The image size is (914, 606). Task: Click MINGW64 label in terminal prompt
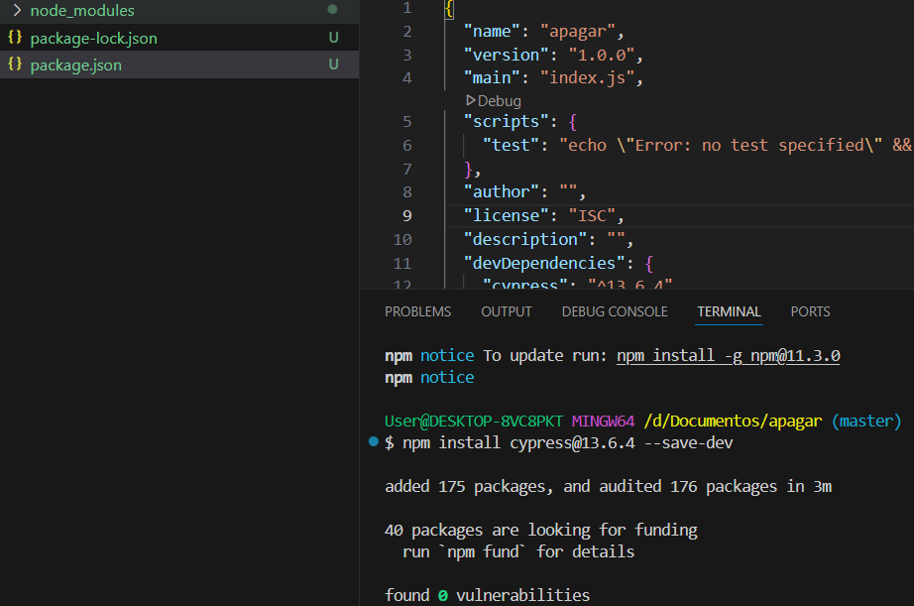603,422
